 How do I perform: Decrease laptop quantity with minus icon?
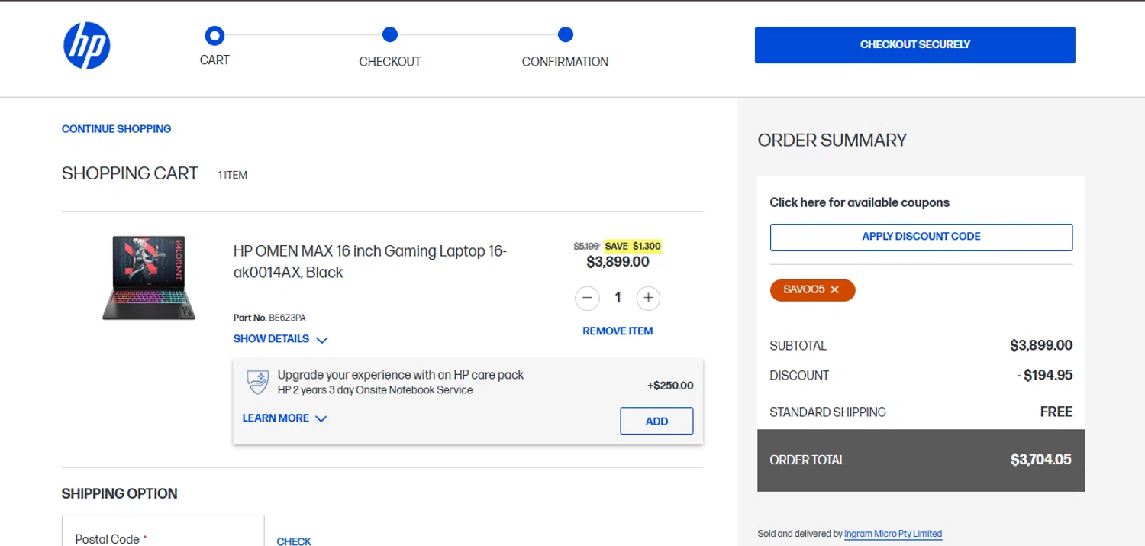point(587,298)
